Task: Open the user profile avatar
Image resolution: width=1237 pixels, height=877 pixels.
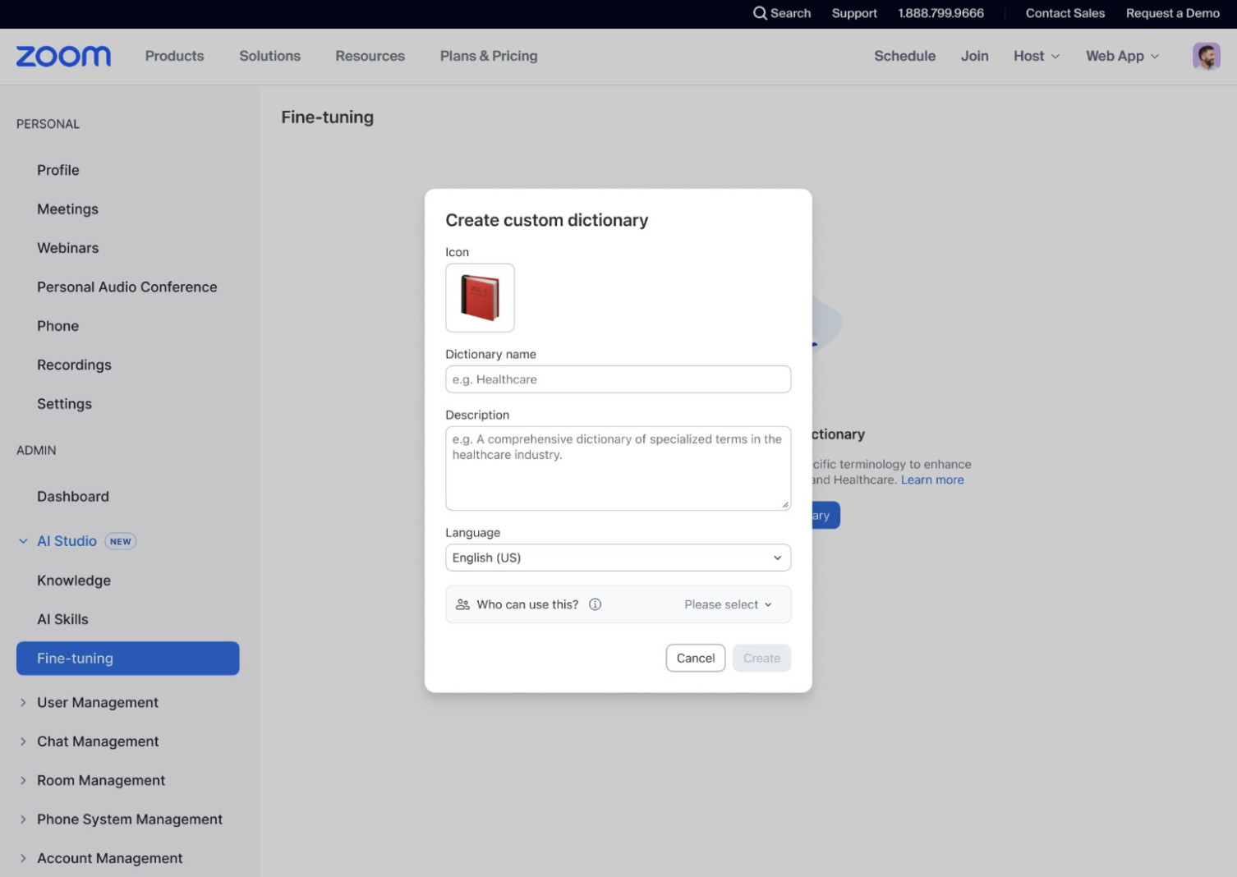Action: point(1206,56)
